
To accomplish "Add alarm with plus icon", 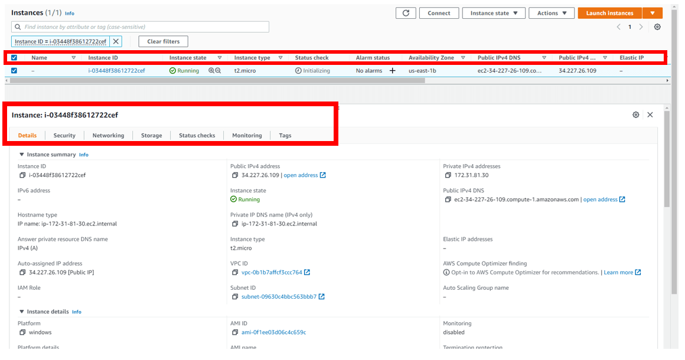I will pos(392,70).
